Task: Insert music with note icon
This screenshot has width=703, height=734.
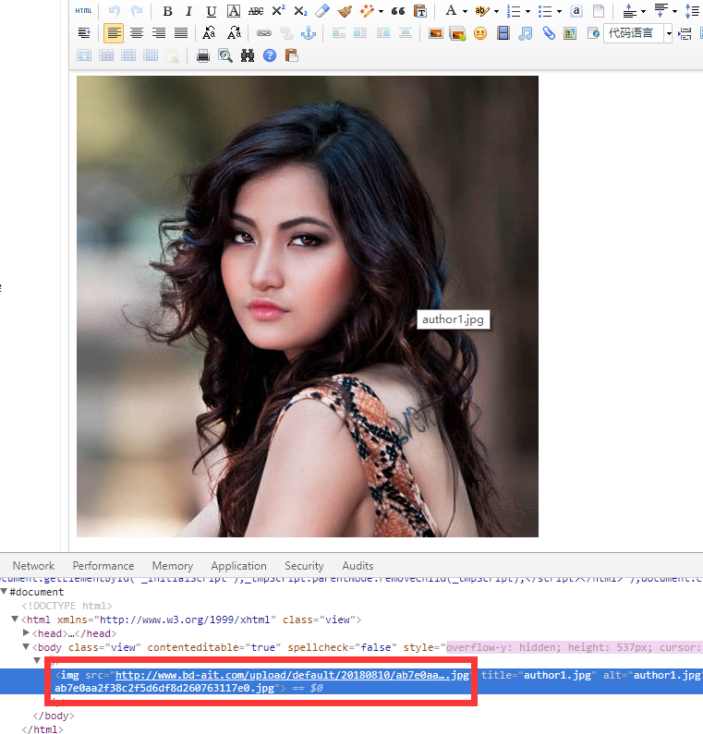Action: [526, 33]
